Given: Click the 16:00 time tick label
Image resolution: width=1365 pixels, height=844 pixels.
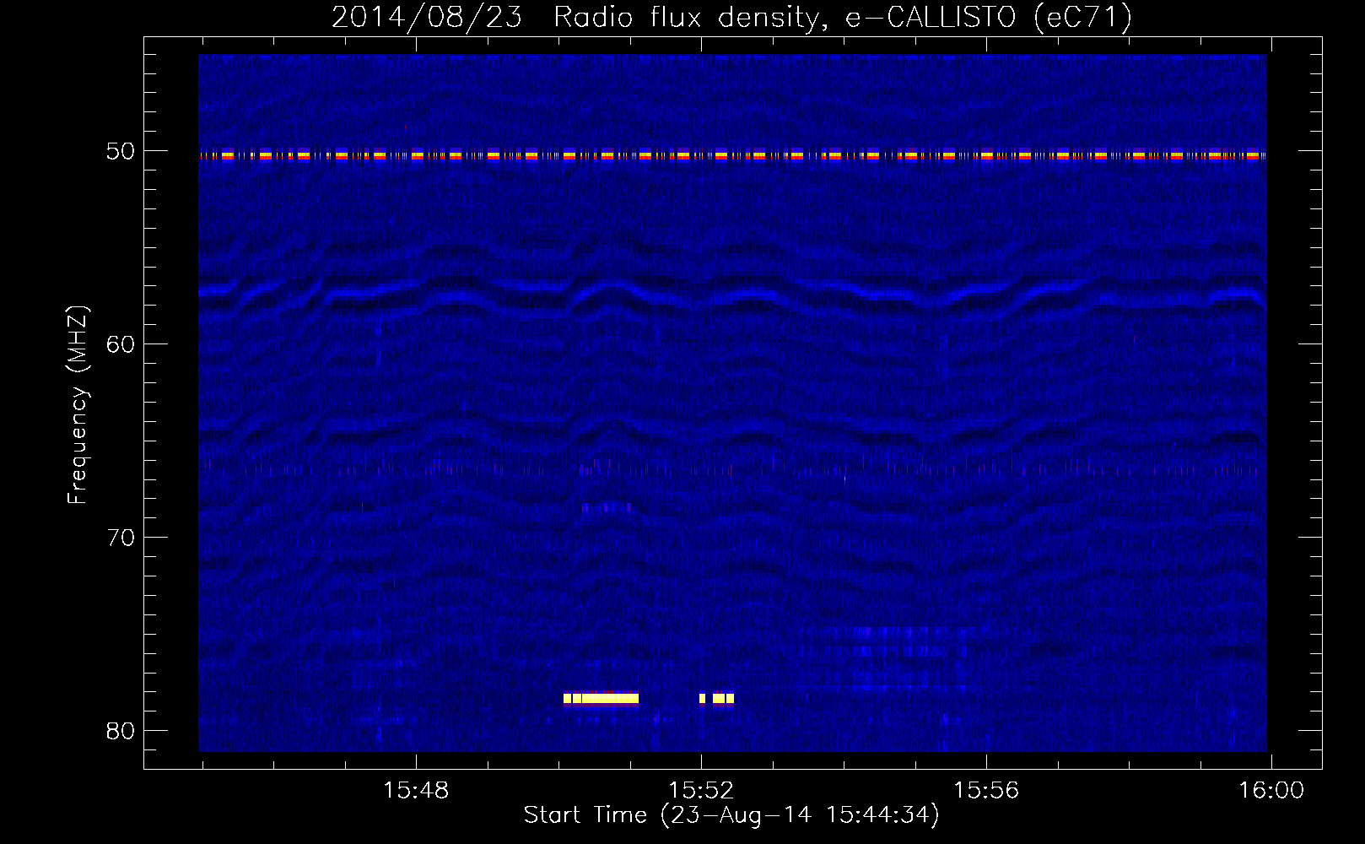Looking at the screenshot, I should (1271, 790).
